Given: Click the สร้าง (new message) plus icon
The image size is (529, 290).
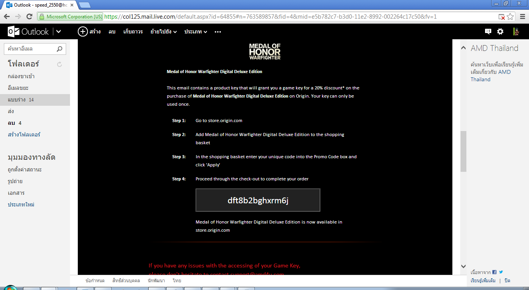Looking at the screenshot, I should (x=82, y=31).
